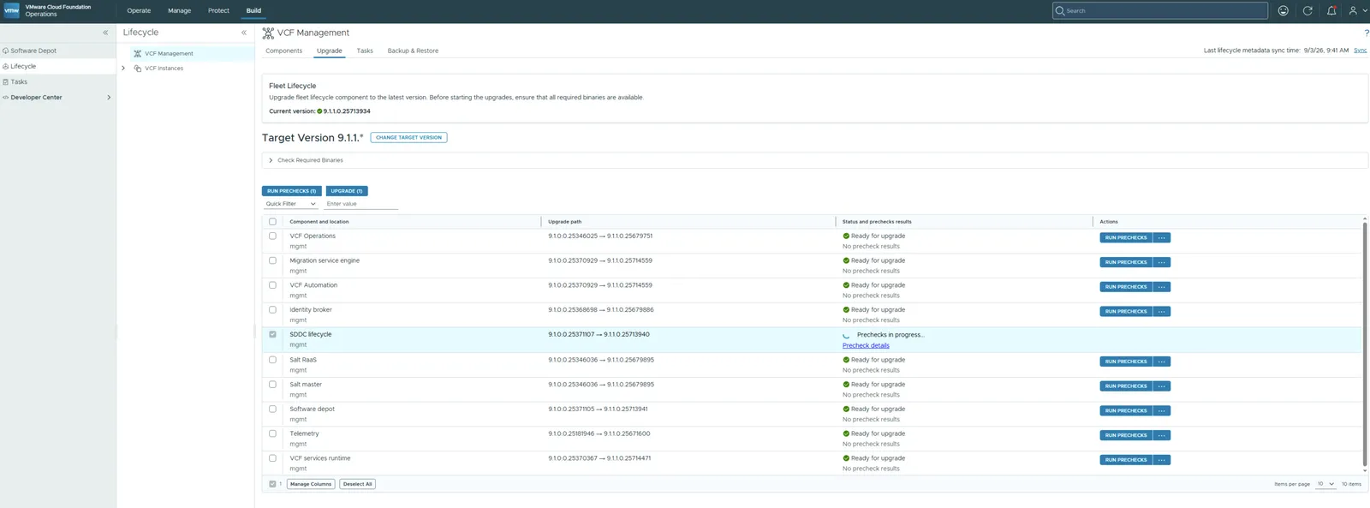Switch to the Upgrade tab
This screenshot has height=508, width=1370.
(x=330, y=51)
